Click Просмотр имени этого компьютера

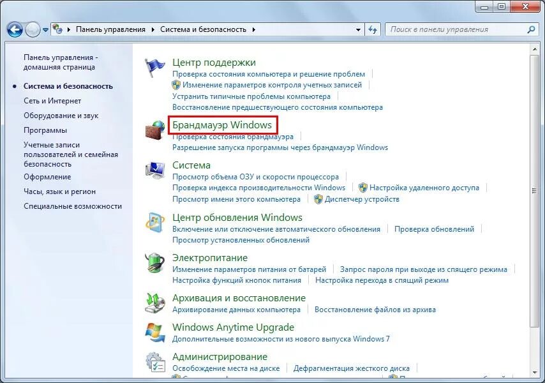[x=236, y=199]
